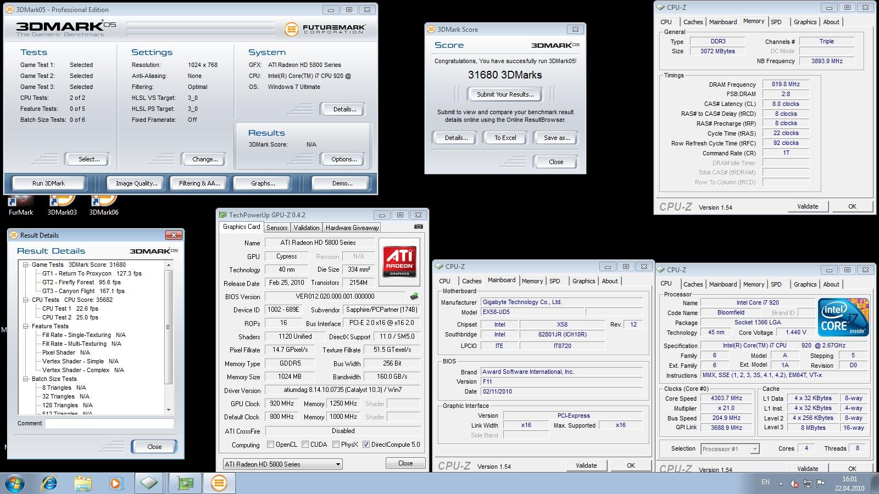Show hidden system tray icons

coord(781,484)
